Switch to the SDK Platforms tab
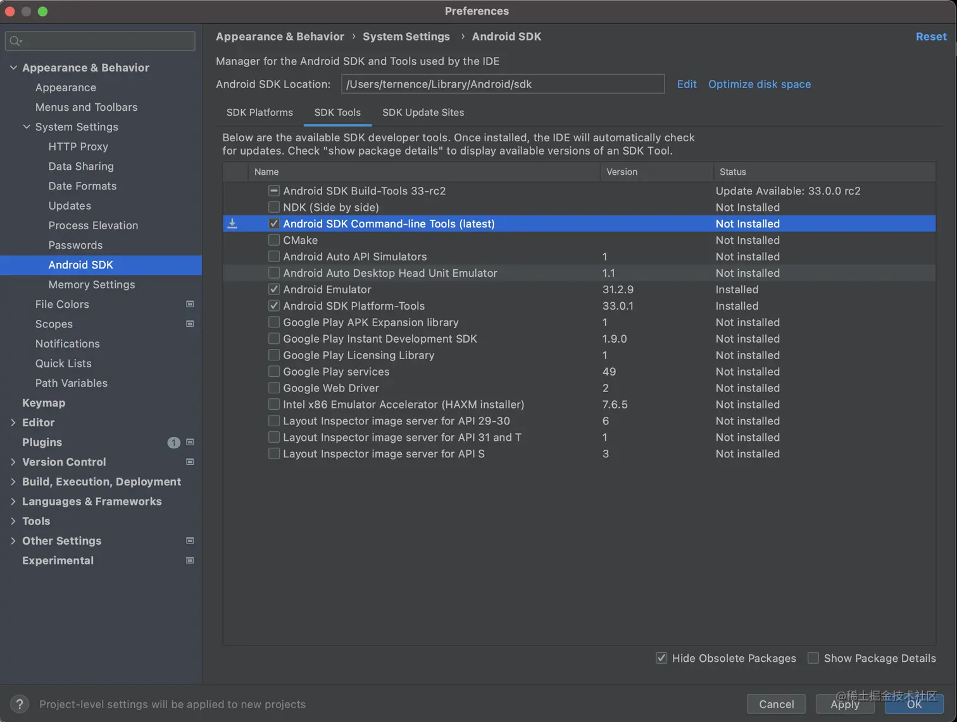The height and width of the screenshot is (722, 957). click(260, 112)
